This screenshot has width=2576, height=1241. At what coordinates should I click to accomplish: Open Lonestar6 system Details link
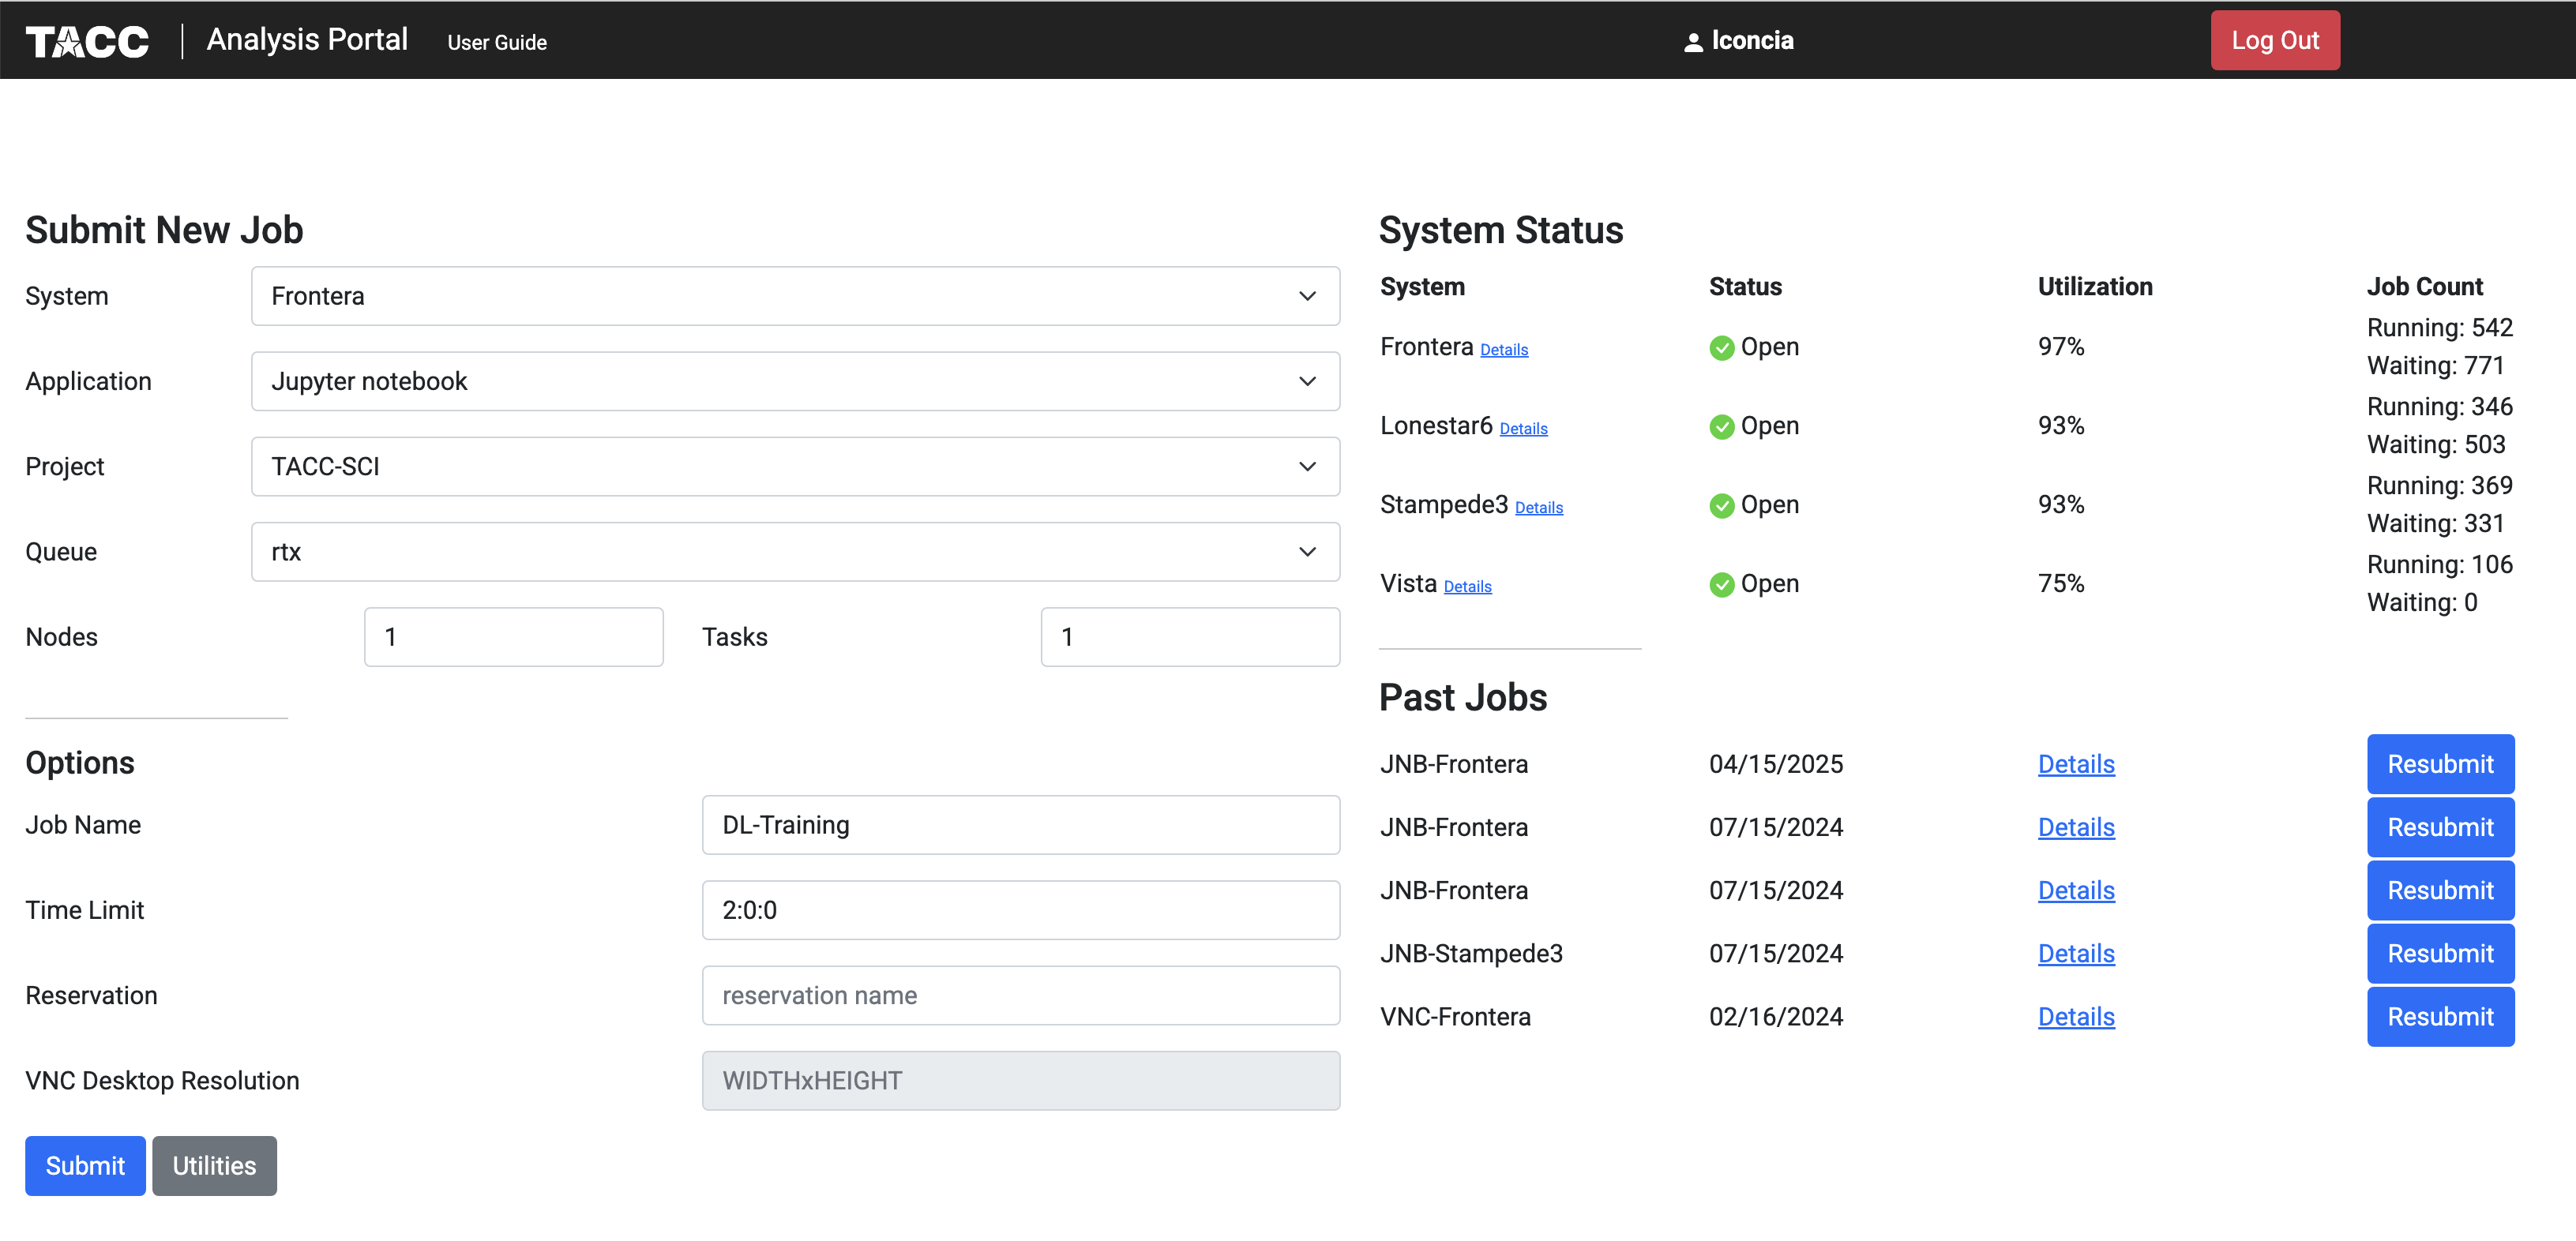(1523, 429)
